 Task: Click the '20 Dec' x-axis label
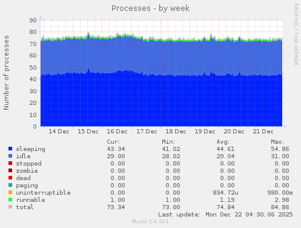coord(234,132)
